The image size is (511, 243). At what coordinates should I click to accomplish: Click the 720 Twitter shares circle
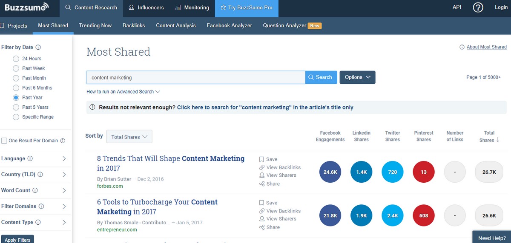click(393, 172)
